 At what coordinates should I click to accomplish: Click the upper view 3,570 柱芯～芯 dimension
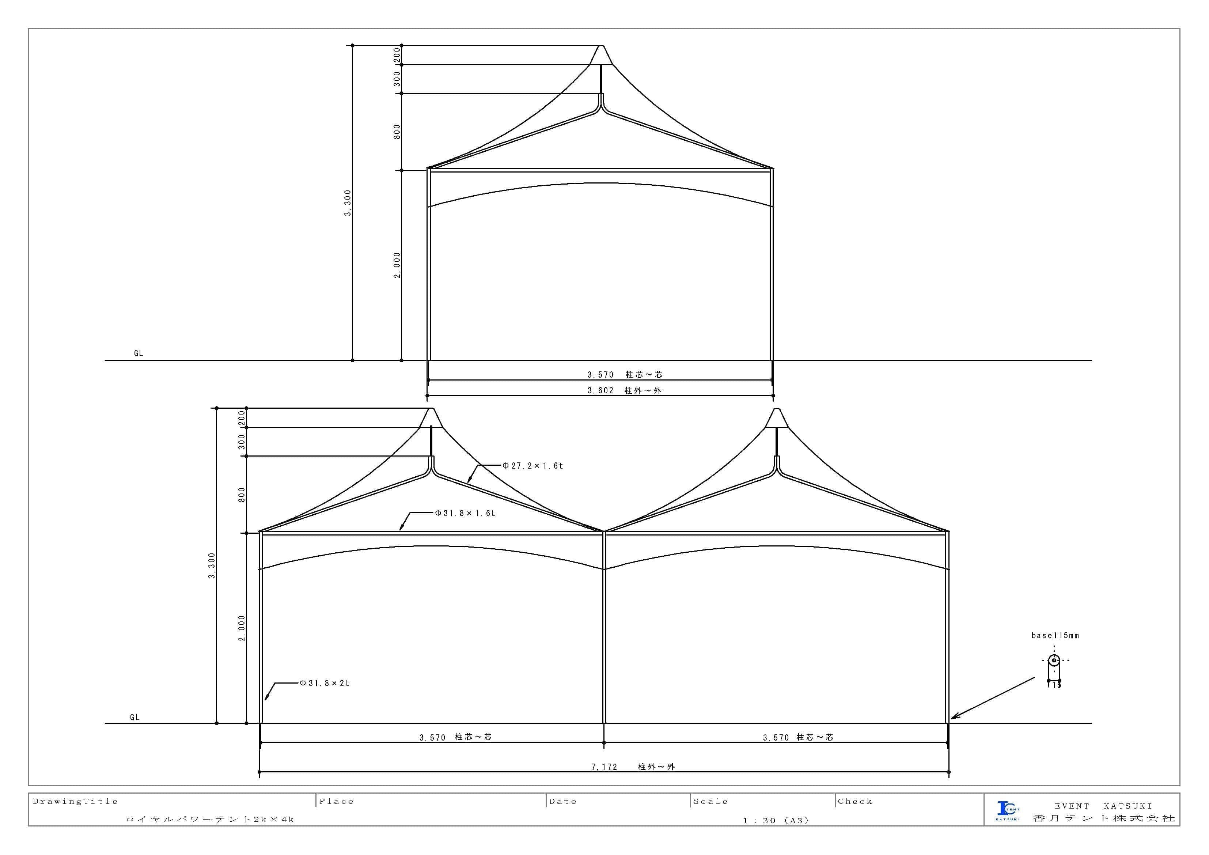[625, 375]
